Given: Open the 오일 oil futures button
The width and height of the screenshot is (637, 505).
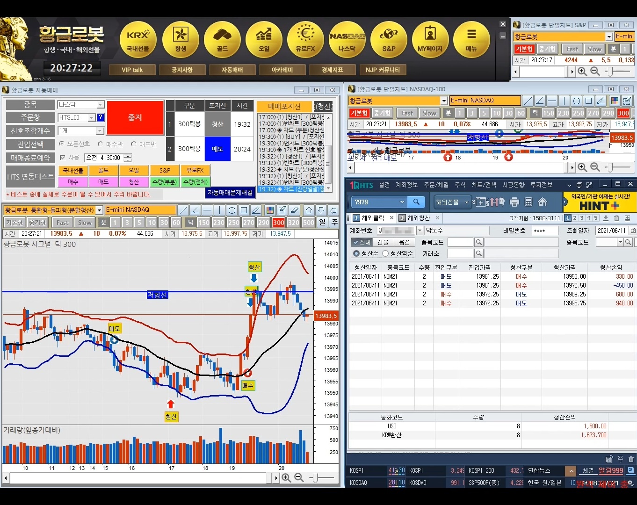Looking at the screenshot, I should pos(264,39).
